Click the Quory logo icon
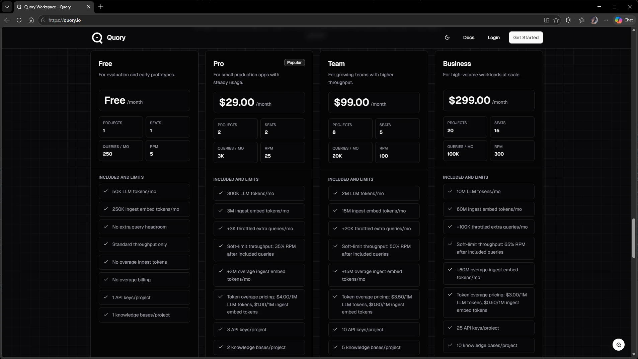638x359 pixels. pos(97,38)
